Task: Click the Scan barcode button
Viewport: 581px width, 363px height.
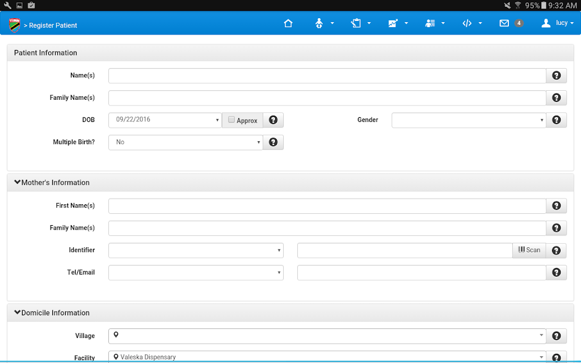Action: 529,250
